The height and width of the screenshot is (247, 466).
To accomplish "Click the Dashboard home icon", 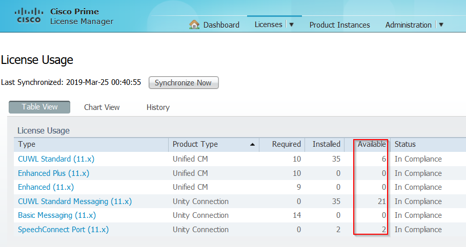I will 194,25.
